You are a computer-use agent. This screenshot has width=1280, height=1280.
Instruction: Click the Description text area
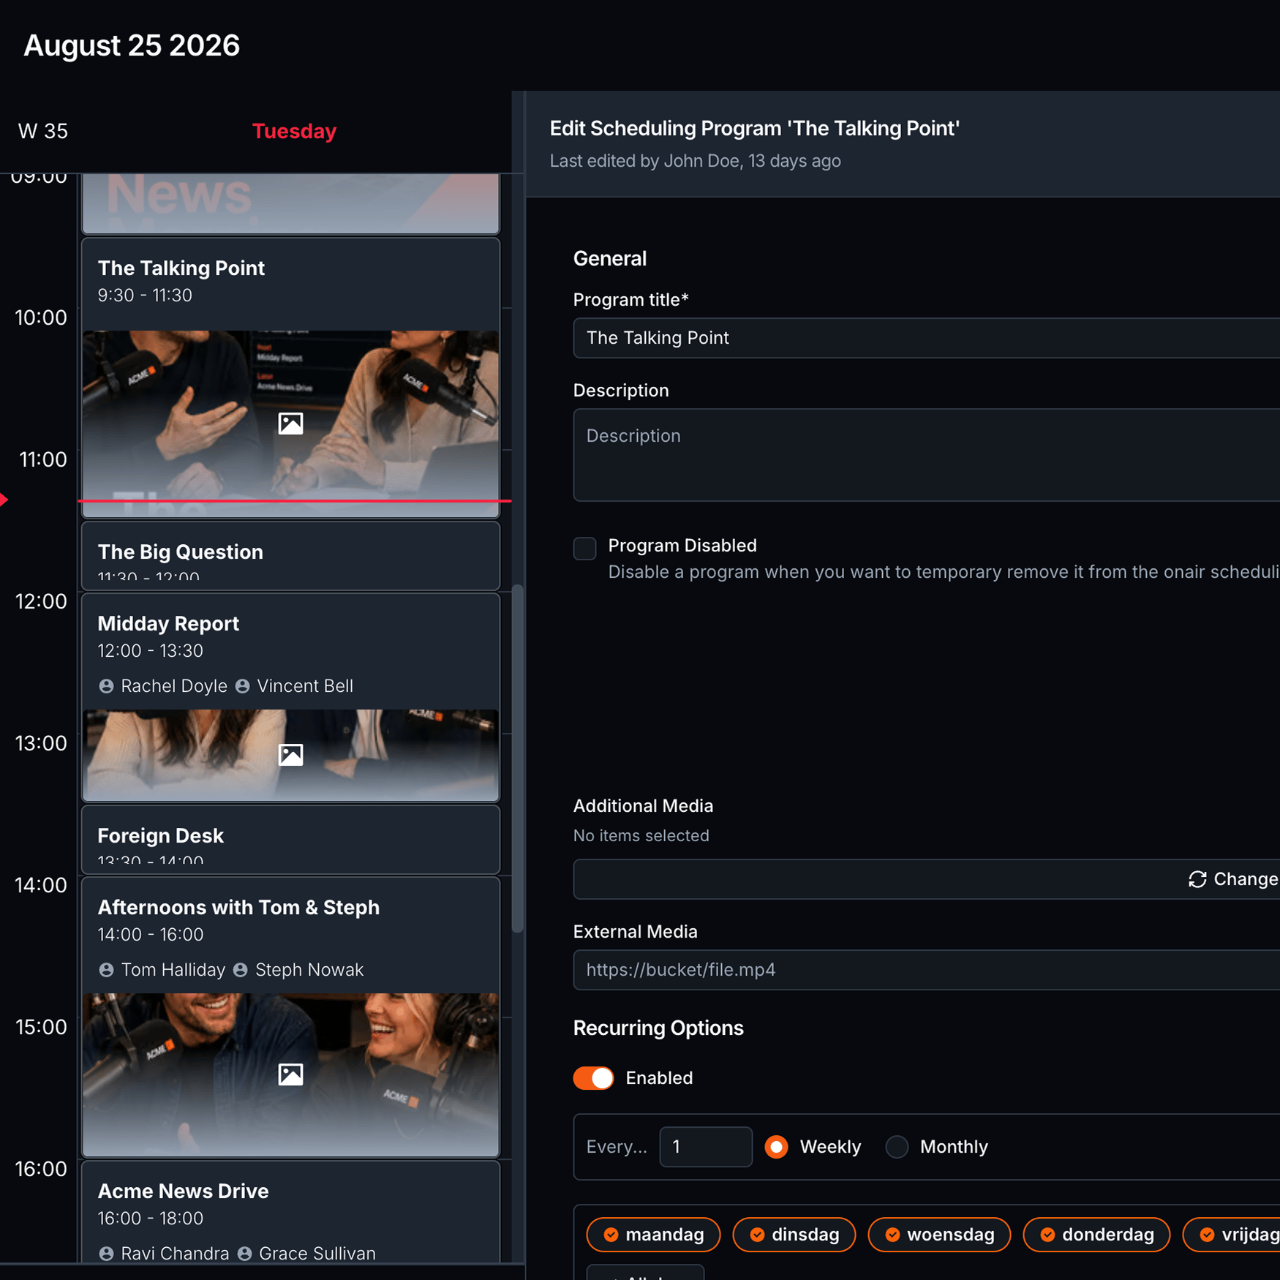click(926, 455)
